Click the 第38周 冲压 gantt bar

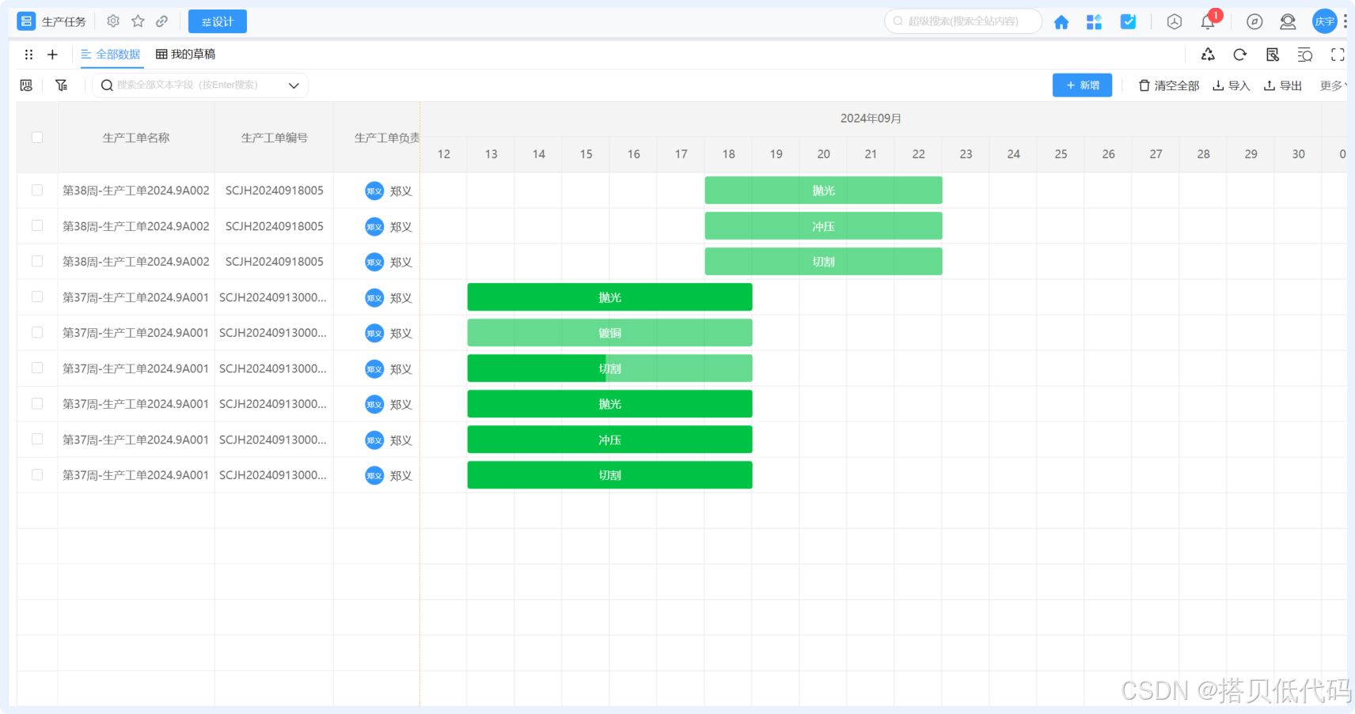tap(823, 226)
